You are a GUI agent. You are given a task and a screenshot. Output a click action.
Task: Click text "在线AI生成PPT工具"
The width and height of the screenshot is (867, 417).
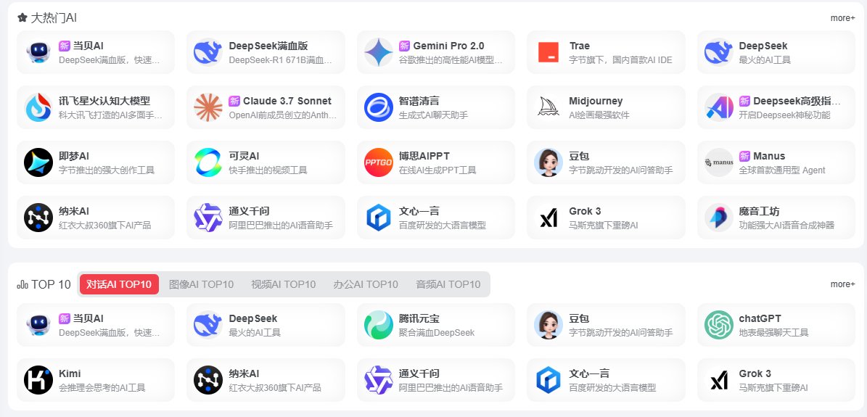tap(437, 170)
